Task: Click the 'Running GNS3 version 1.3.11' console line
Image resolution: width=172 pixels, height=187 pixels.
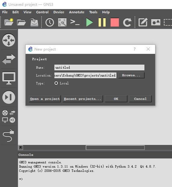Action: tap(87, 166)
